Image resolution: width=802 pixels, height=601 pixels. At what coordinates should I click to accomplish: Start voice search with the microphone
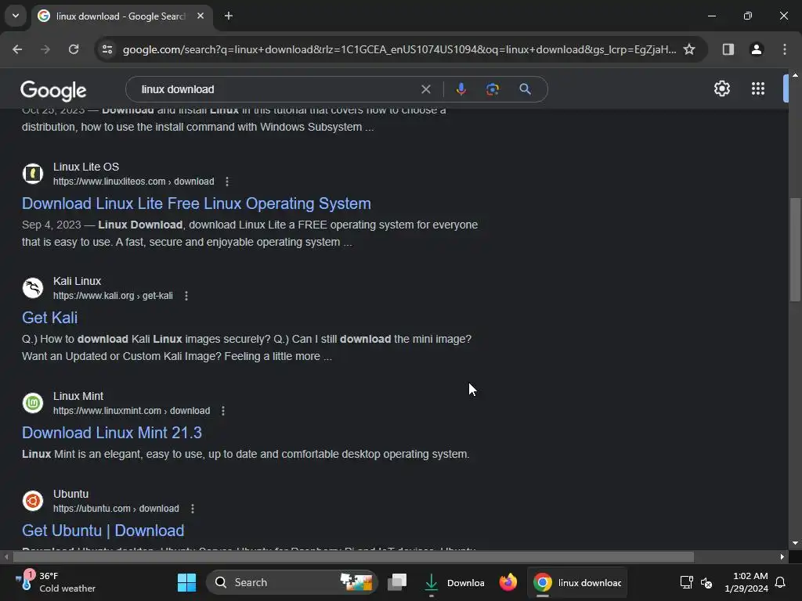coord(461,89)
